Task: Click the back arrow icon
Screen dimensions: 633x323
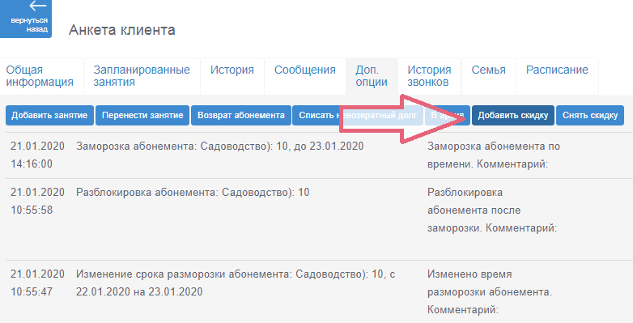Action: tap(38, 6)
